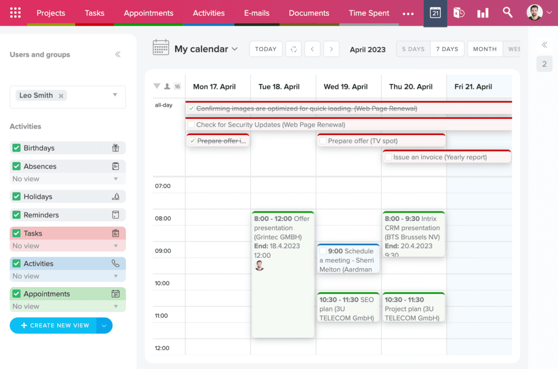Screen dimensions: 558x369
Task: Click the refresh icon next to Today button
Action: coord(293,49)
